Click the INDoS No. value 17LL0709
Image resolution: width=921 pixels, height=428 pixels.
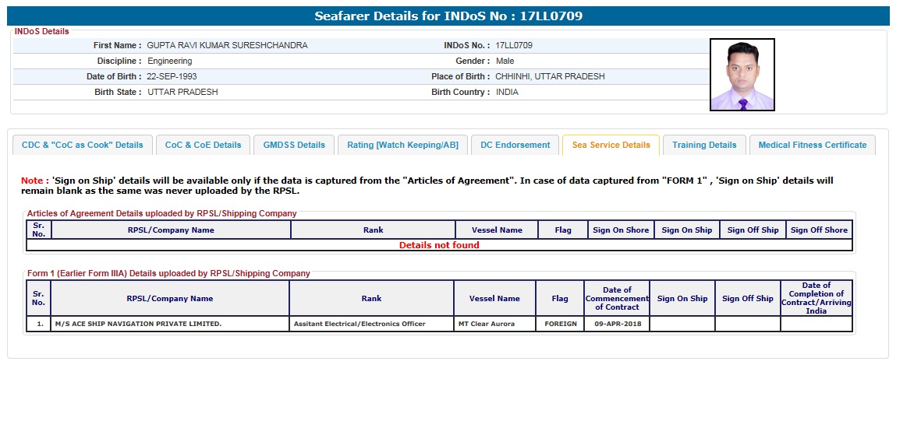514,45
